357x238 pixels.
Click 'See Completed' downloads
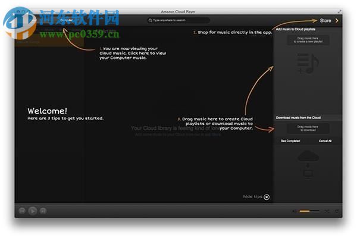tap(290, 141)
